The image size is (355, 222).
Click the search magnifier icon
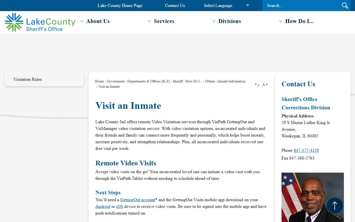[x=345, y=6]
